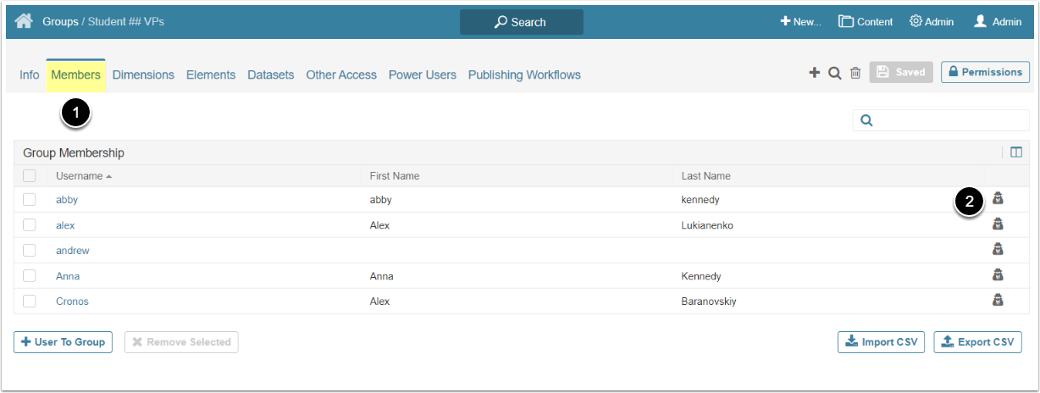Image resolution: width=1040 pixels, height=393 pixels.
Task: Click the Lukianenko last name cell
Action: click(x=707, y=225)
